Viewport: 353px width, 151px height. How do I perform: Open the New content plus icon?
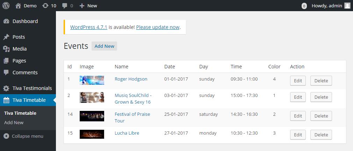(82, 6)
